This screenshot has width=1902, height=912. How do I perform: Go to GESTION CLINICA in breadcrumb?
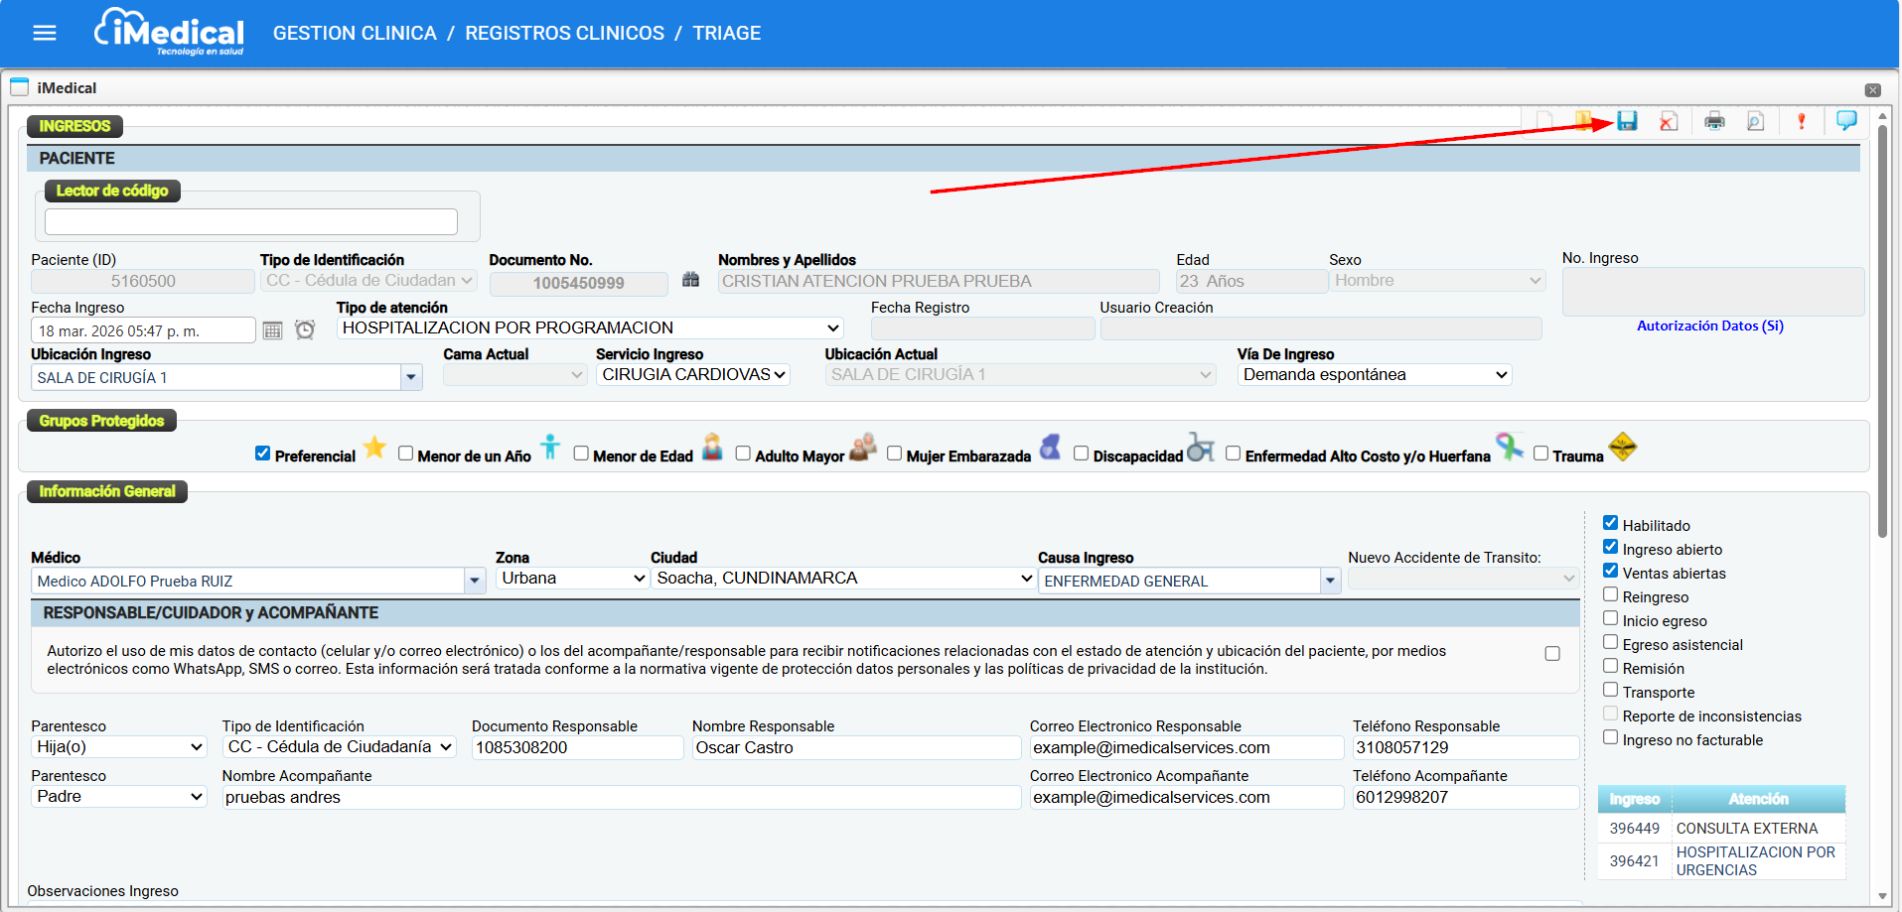(355, 33)
